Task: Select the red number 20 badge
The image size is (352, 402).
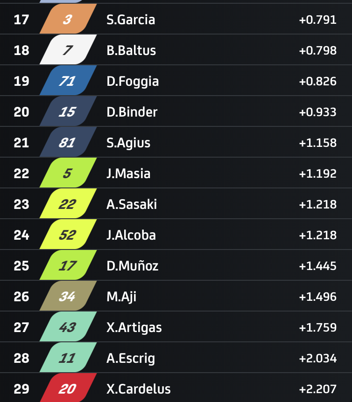Action: click(68, 389)
